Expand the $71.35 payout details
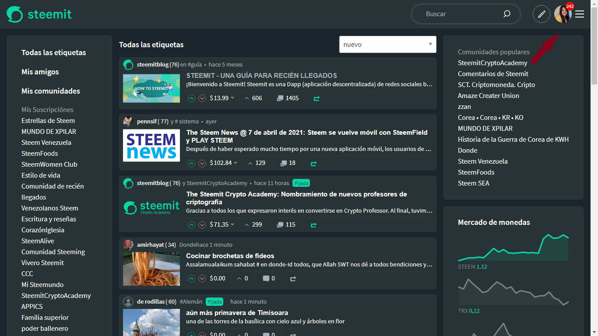 [x=222, y=225]
